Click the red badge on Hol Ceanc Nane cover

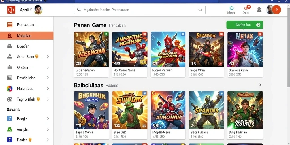pyautogui.click(x=145, y=34)
